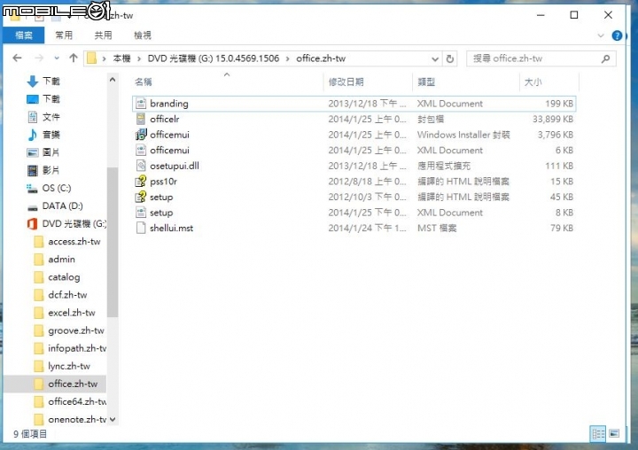Open 影片 in navigation pane
Image resolution: width=638 pixels, height=450 pixels.
click(43, 170)
